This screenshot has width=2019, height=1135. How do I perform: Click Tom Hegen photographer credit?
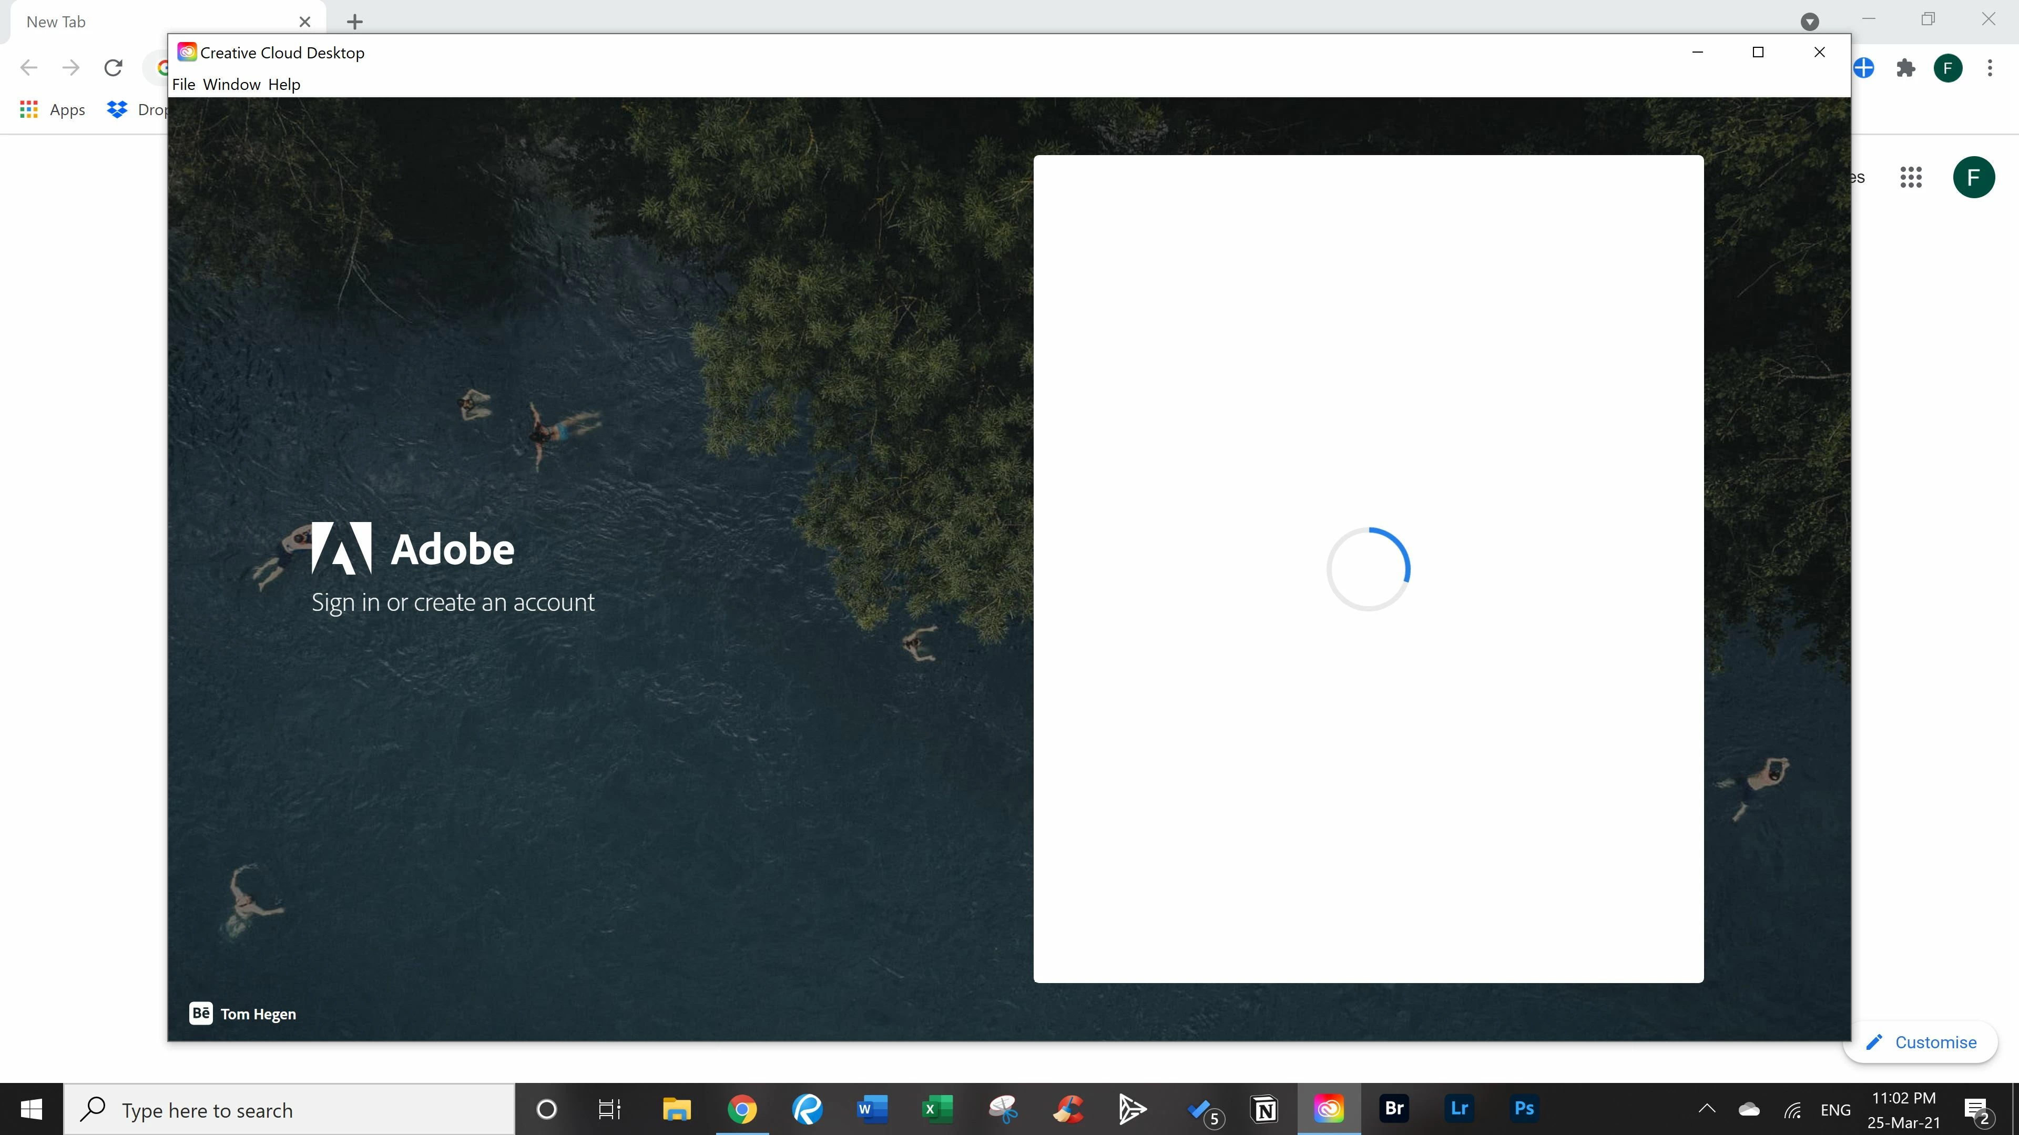click(258, 1014)
